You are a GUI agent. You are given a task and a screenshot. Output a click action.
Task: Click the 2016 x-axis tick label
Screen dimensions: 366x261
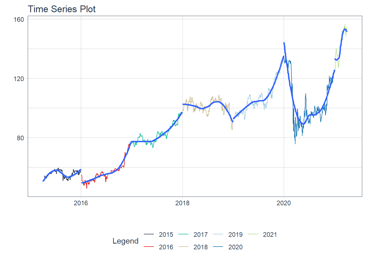pyautogui.click(x=81, y=203)
